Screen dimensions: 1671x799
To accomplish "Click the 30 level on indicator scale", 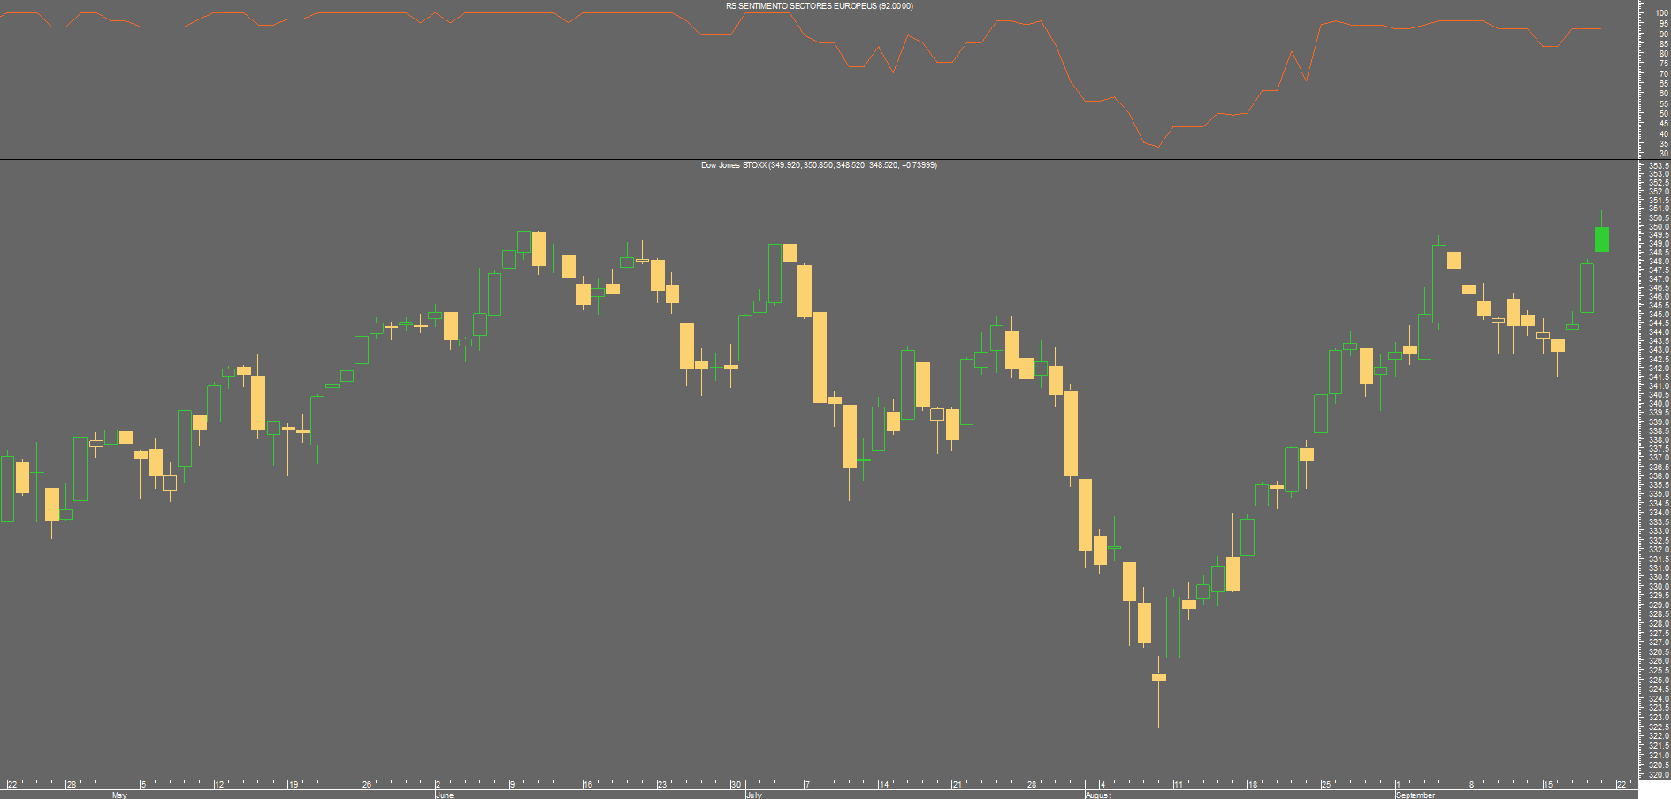I will point(1664,154).
